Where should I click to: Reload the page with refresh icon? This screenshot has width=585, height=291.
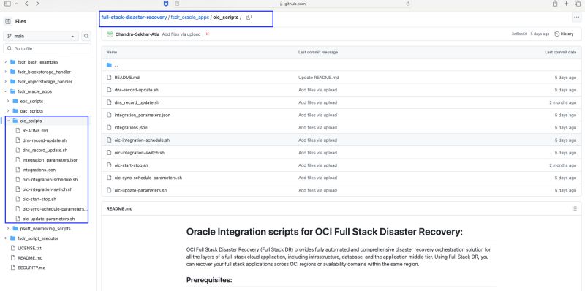[x=408, y=4]
